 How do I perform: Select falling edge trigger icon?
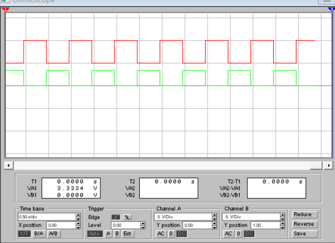(128, 217)
